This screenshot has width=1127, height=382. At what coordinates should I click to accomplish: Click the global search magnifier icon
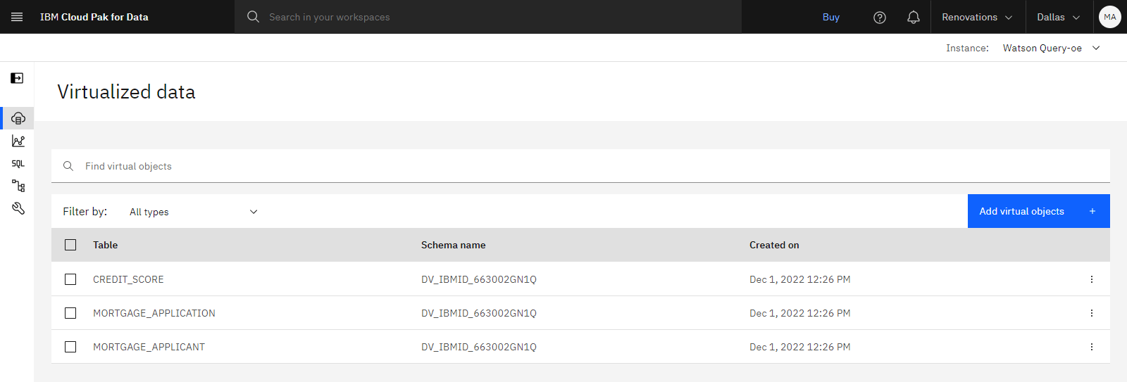(254, 17)
